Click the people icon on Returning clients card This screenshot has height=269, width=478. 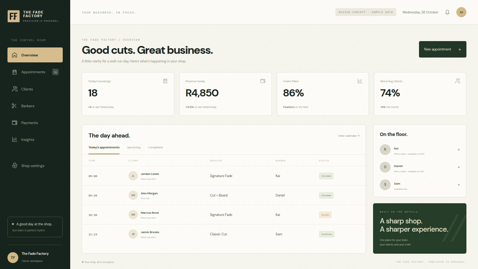pos(457,81)
